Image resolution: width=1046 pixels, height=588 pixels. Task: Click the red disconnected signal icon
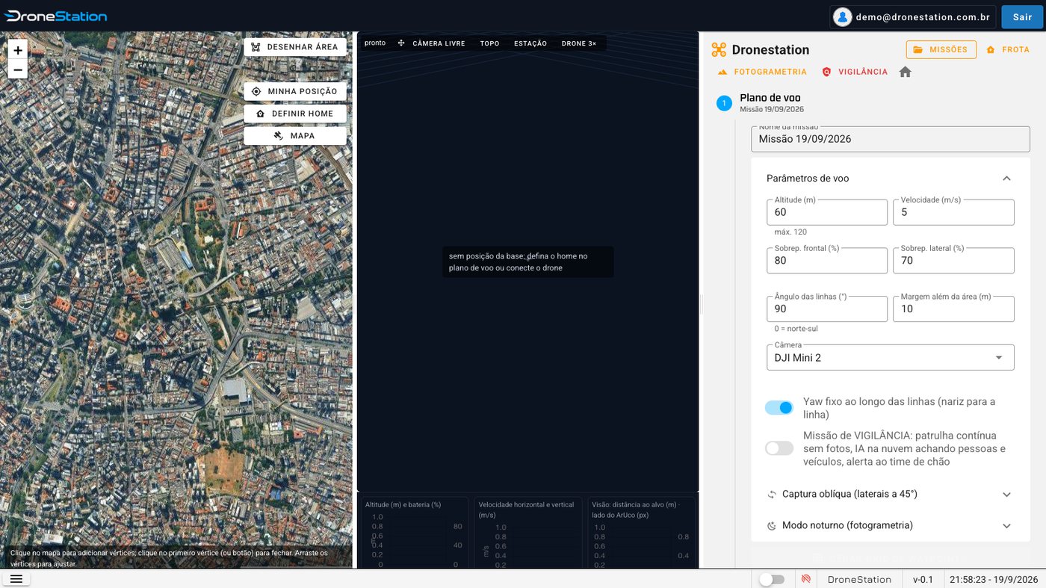tap(806, 579)
